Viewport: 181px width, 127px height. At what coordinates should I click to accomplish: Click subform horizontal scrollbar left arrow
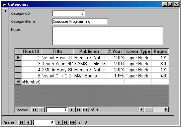tap(142, 110)
